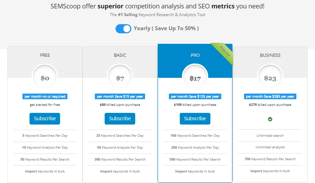Click the $17 price circle badge
315x183 pixels.
(x=195, y=79)
